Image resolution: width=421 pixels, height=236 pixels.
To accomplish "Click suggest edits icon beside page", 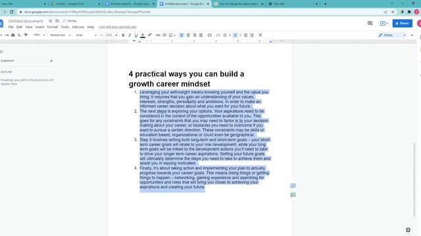I will [x=293, y=195].
